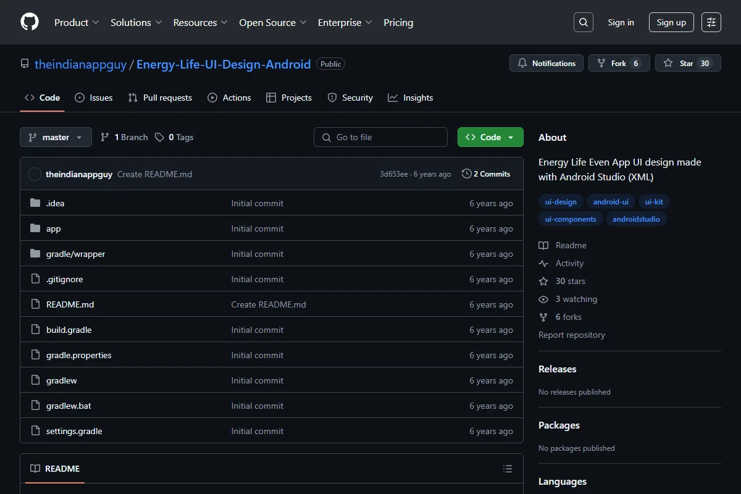Viewport: 741px width, 494px height.
Task: Star the repository with the Star button
Action: (688, 63)
